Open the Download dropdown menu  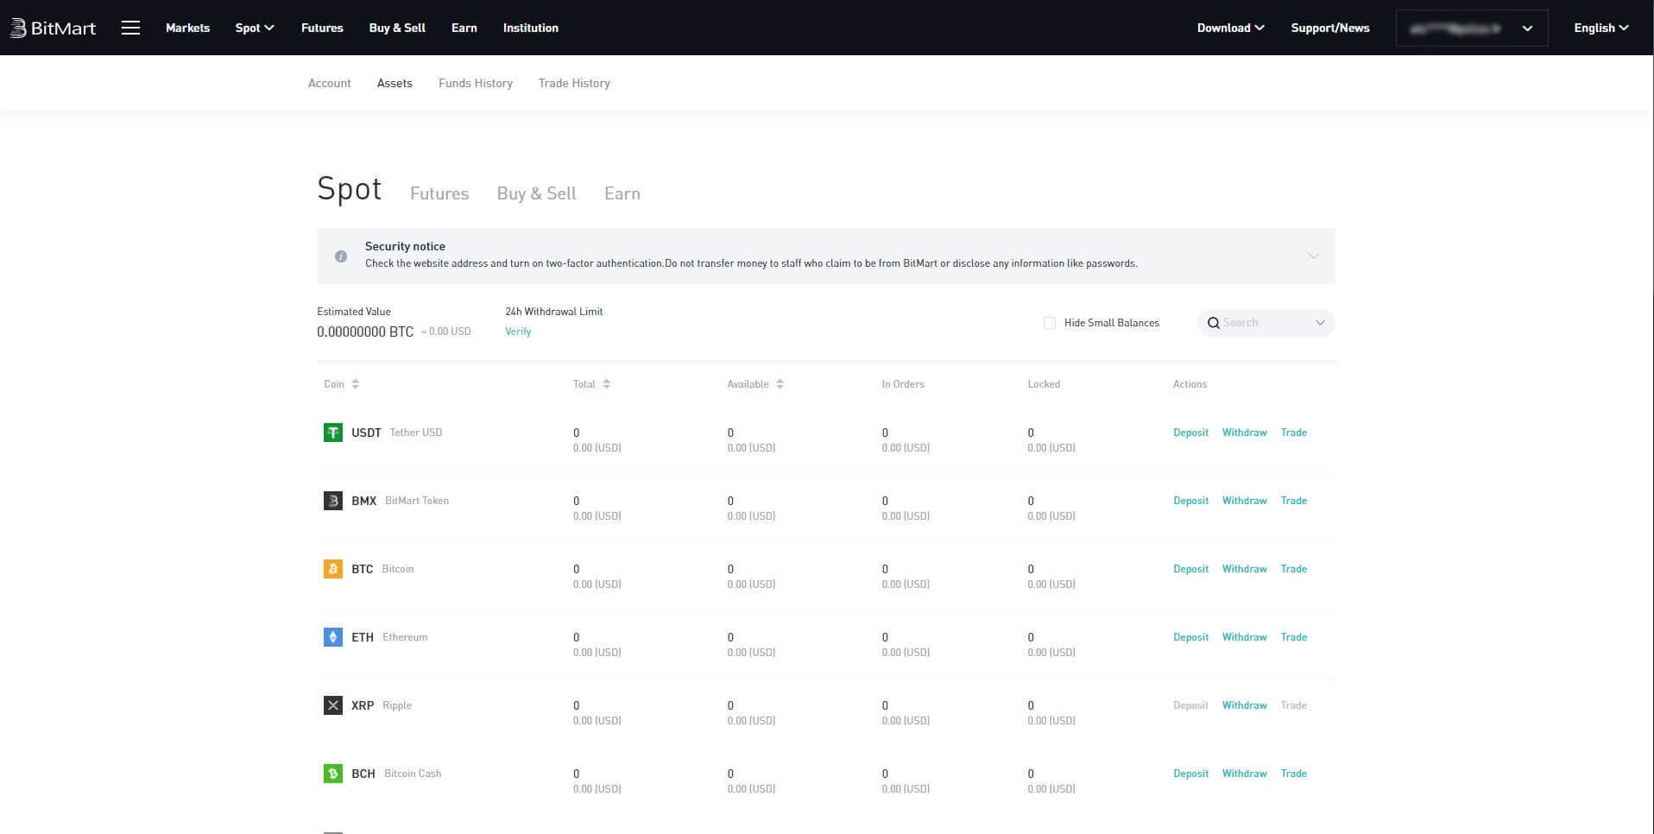tap(1230, 28)
